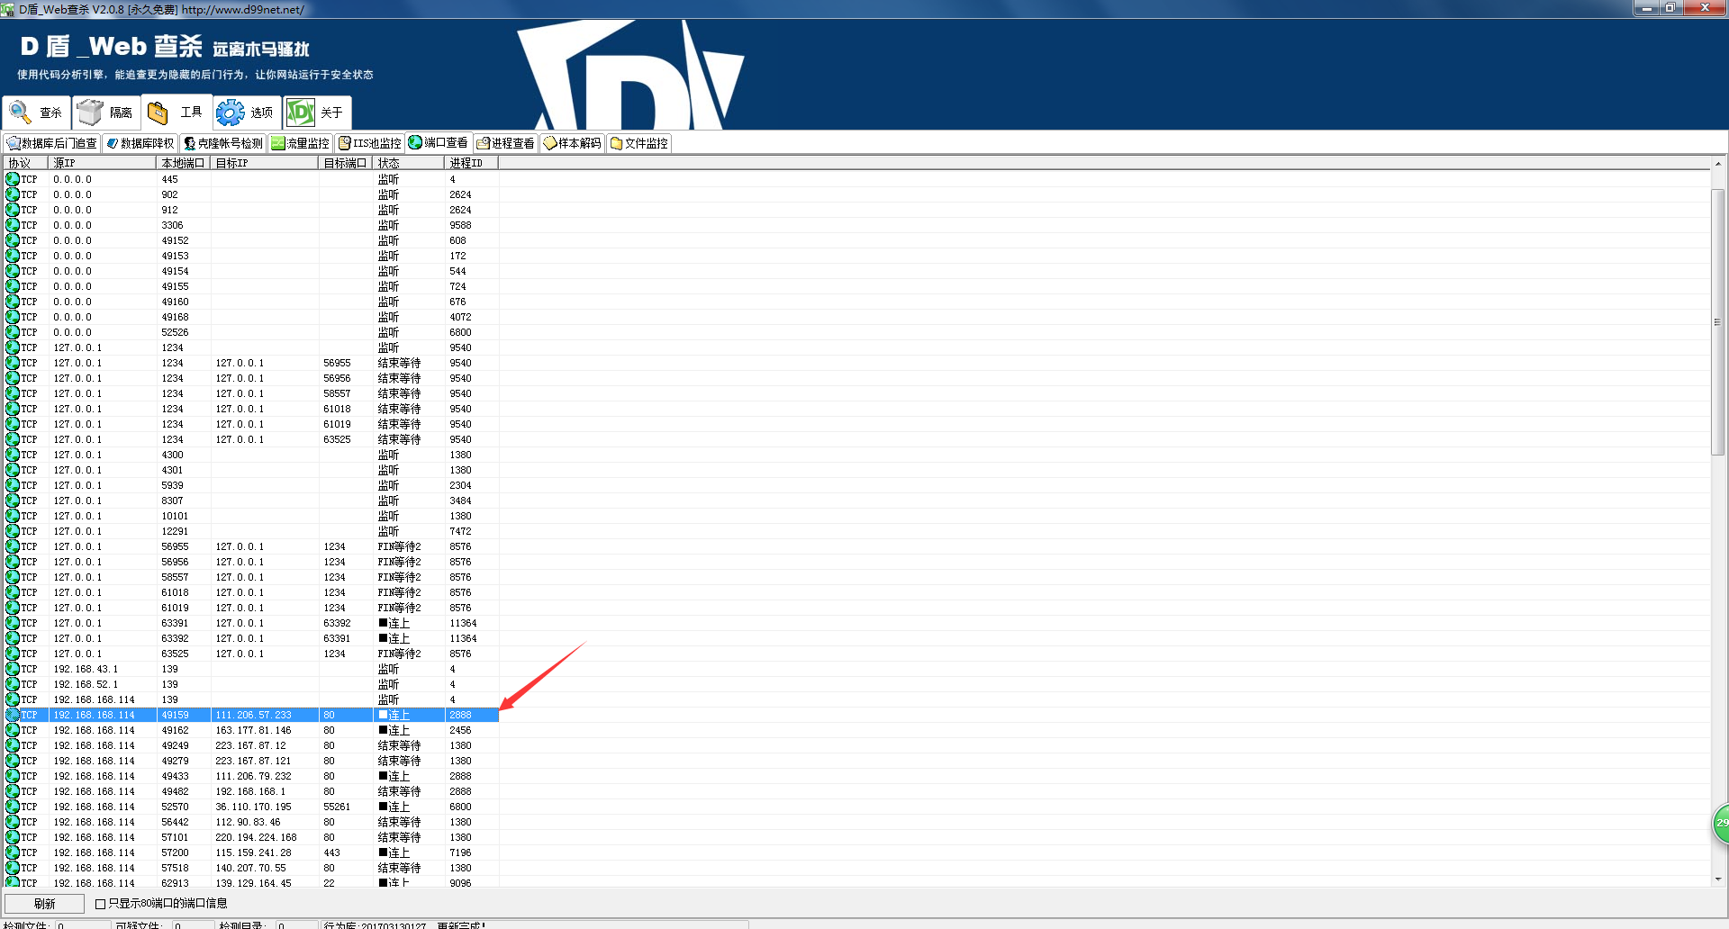Open the 进程查看 tool icon

pos(484,143)
